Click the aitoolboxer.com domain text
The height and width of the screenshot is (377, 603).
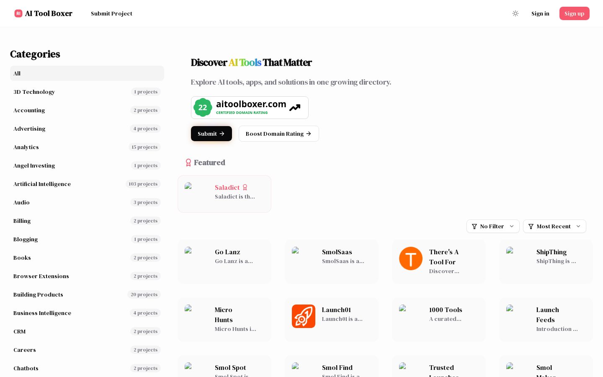click(x=251, y=104)
